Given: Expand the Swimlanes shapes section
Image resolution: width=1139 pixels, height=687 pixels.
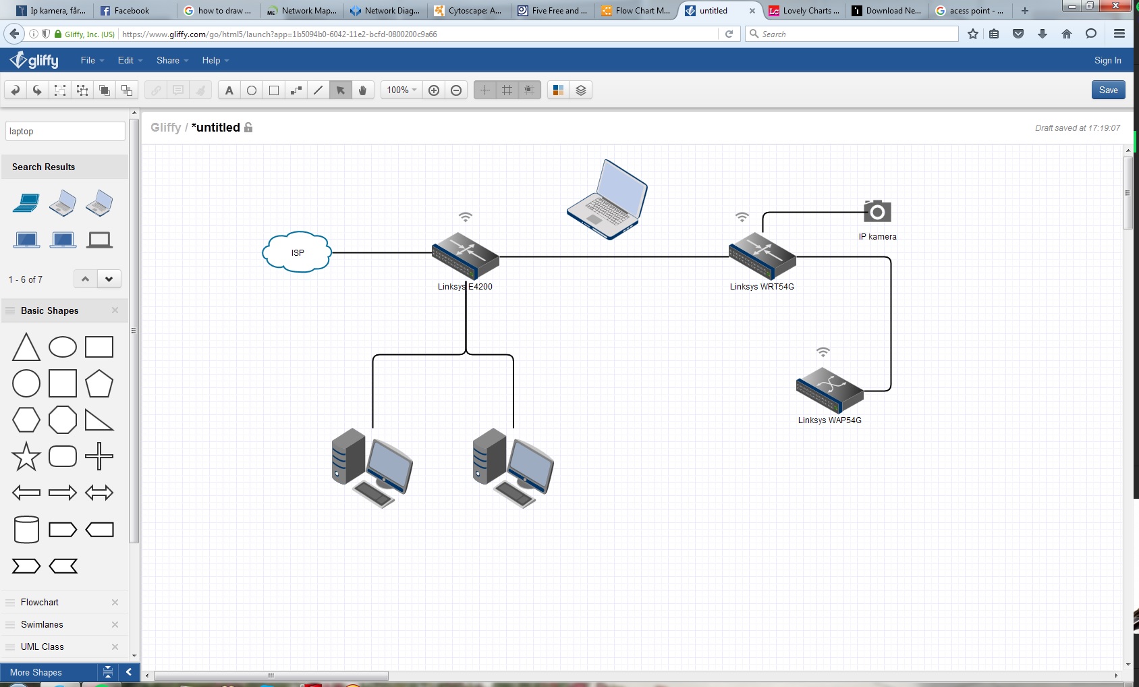Looking at the screenshot, I should pyautogui.click(x=42, y=624).
